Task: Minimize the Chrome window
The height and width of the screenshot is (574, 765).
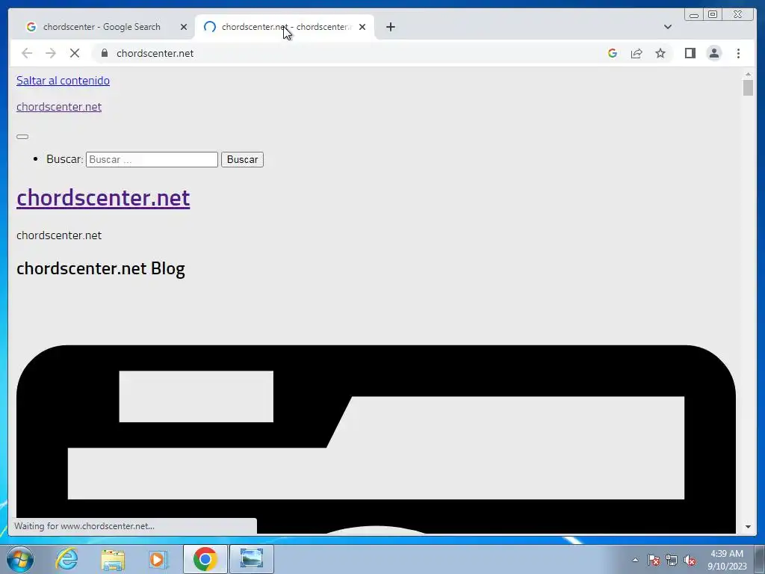Action: point(694,15)
